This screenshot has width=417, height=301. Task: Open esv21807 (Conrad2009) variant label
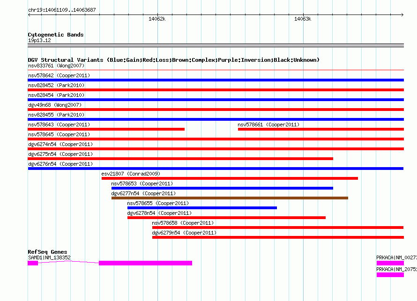131,174
